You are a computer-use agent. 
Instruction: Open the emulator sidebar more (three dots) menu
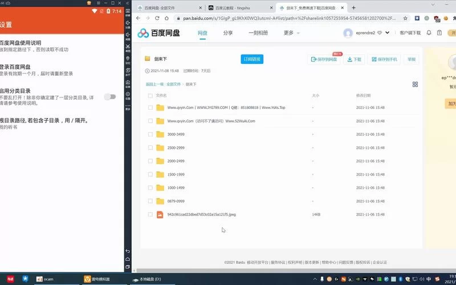[x=128, y=107]
